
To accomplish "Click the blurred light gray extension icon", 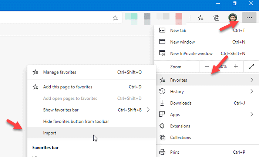I will click(163, 16).
